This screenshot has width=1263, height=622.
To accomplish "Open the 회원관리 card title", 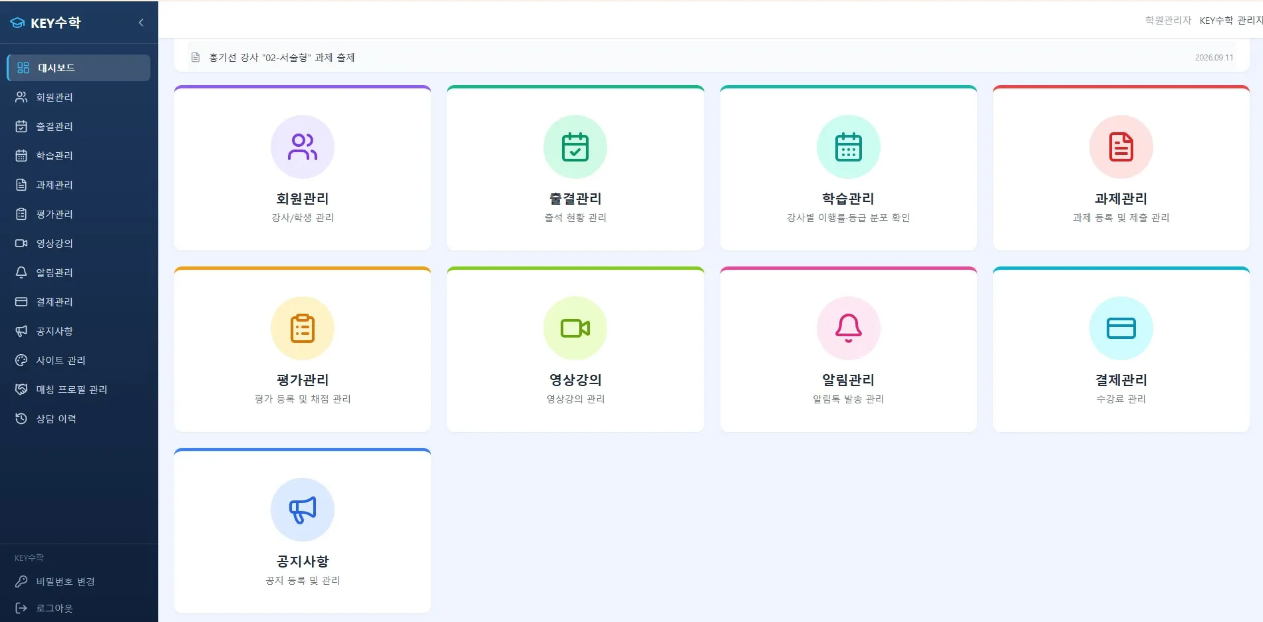I will point(303,199).
